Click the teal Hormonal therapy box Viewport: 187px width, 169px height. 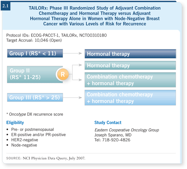[130, 65]
